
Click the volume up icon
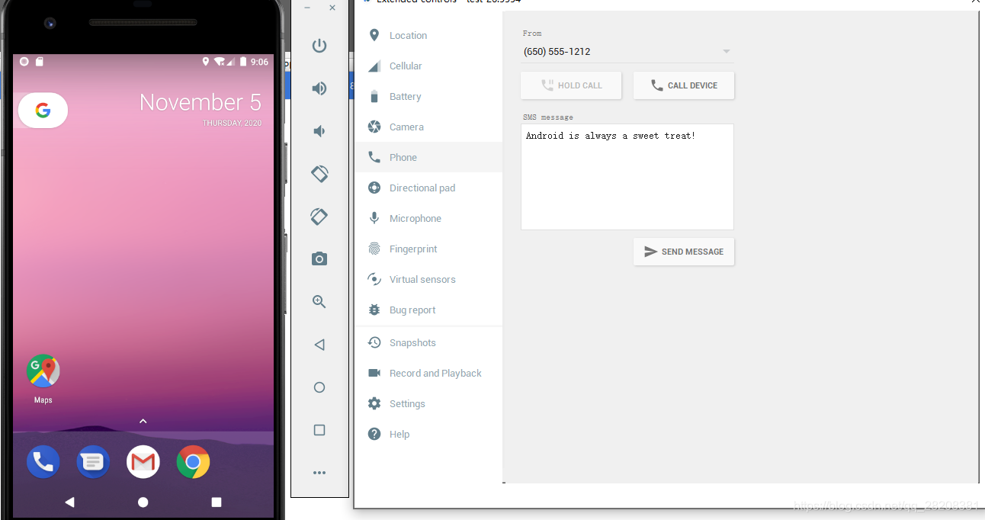(x=319, y=88)
